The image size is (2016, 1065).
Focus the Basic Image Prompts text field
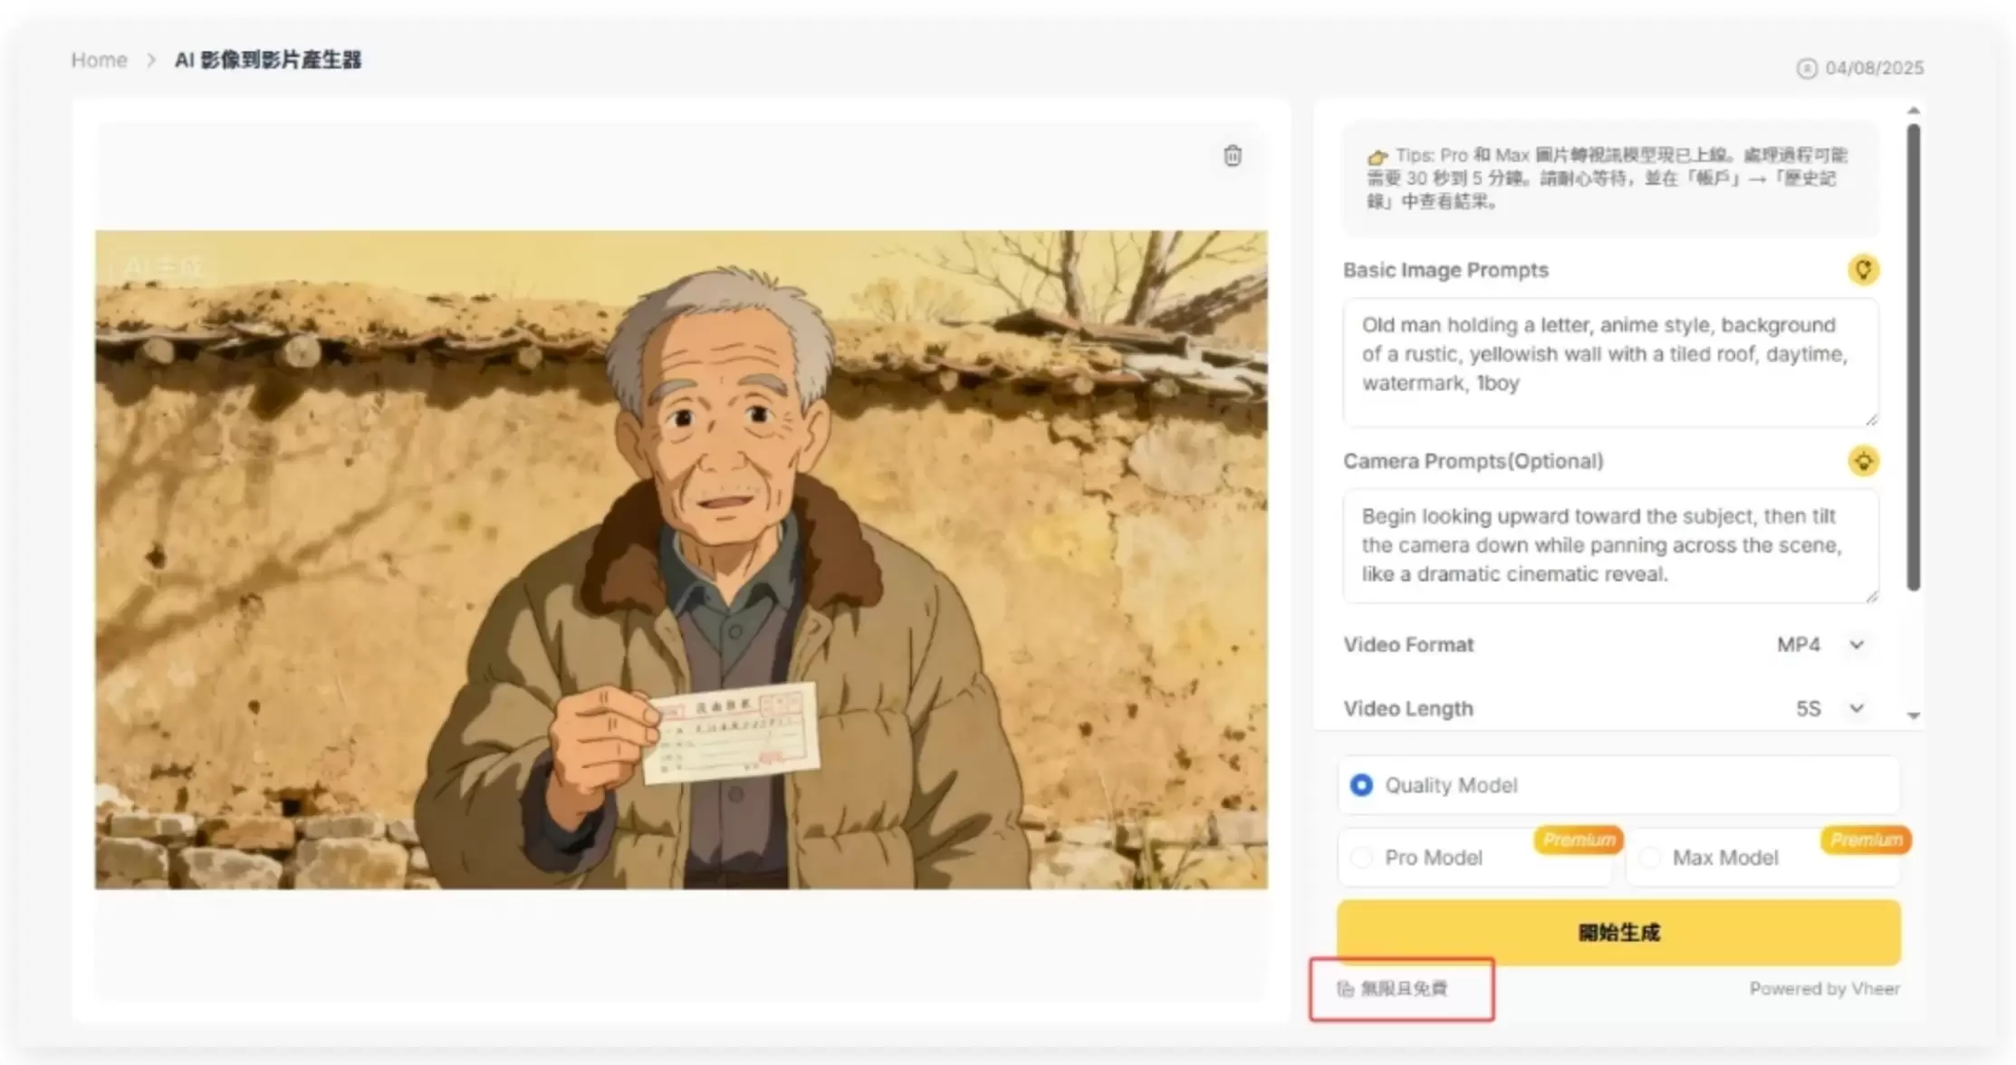click(x=1610, y=362)
